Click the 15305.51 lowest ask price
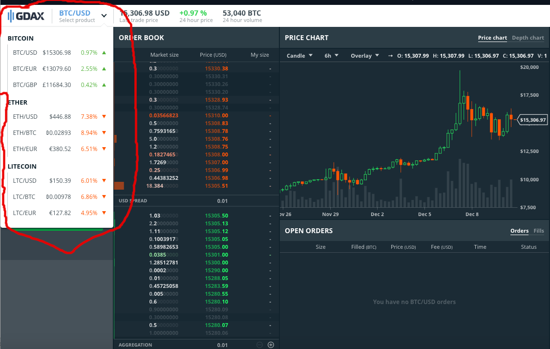550x349 pixels. tap(216, 186)
